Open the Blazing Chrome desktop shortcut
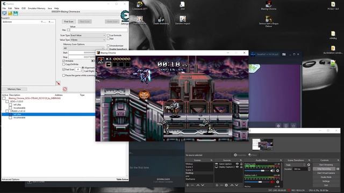Image resolution: width=344 pixels, height=193 pixels. coord(269,5)
